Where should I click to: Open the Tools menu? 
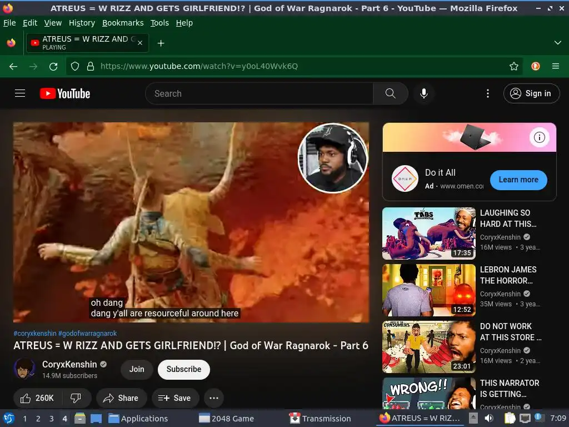click(x=159, y=23)
